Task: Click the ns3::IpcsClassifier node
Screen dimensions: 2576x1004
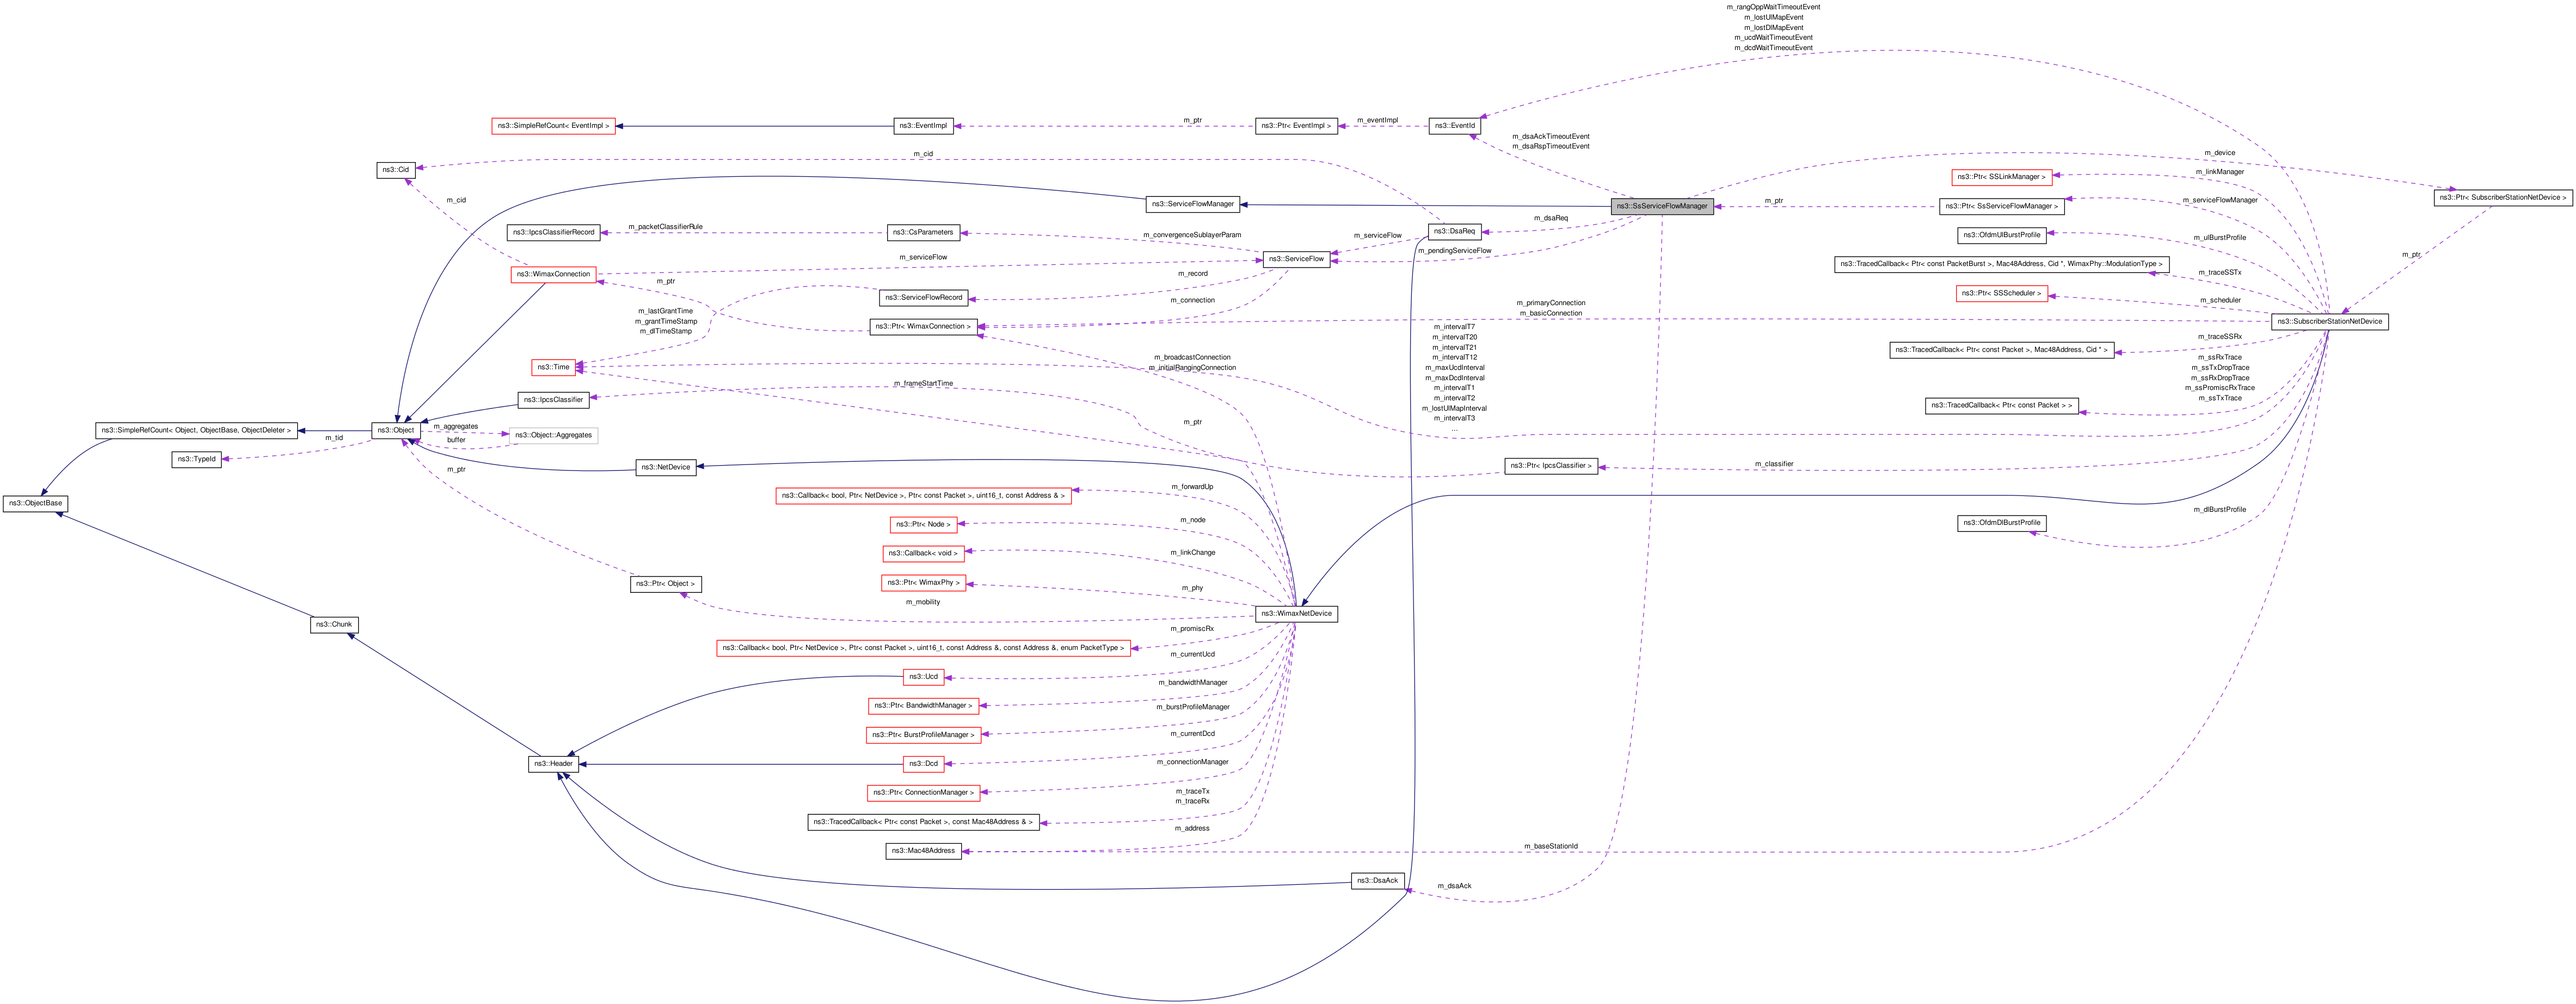Action: (x=553, y=400)
